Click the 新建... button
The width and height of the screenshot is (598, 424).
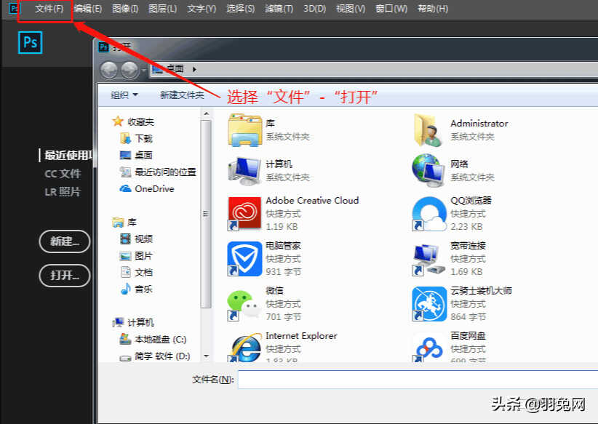tap(65, 241)
